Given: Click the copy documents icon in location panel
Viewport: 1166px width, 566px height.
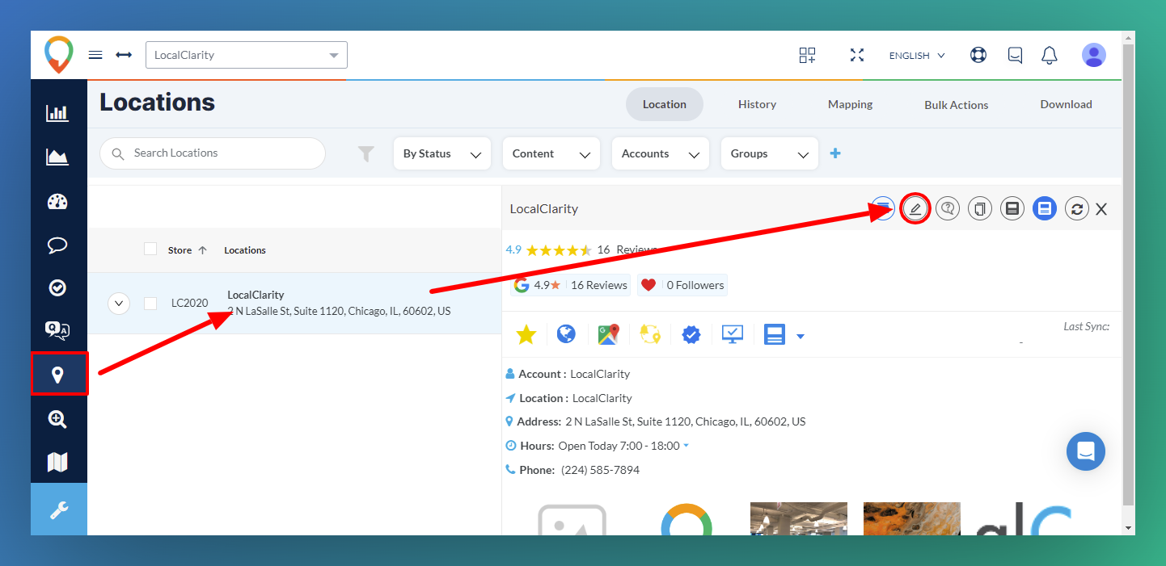Looking at the screenshot, I should pos(980,209).
